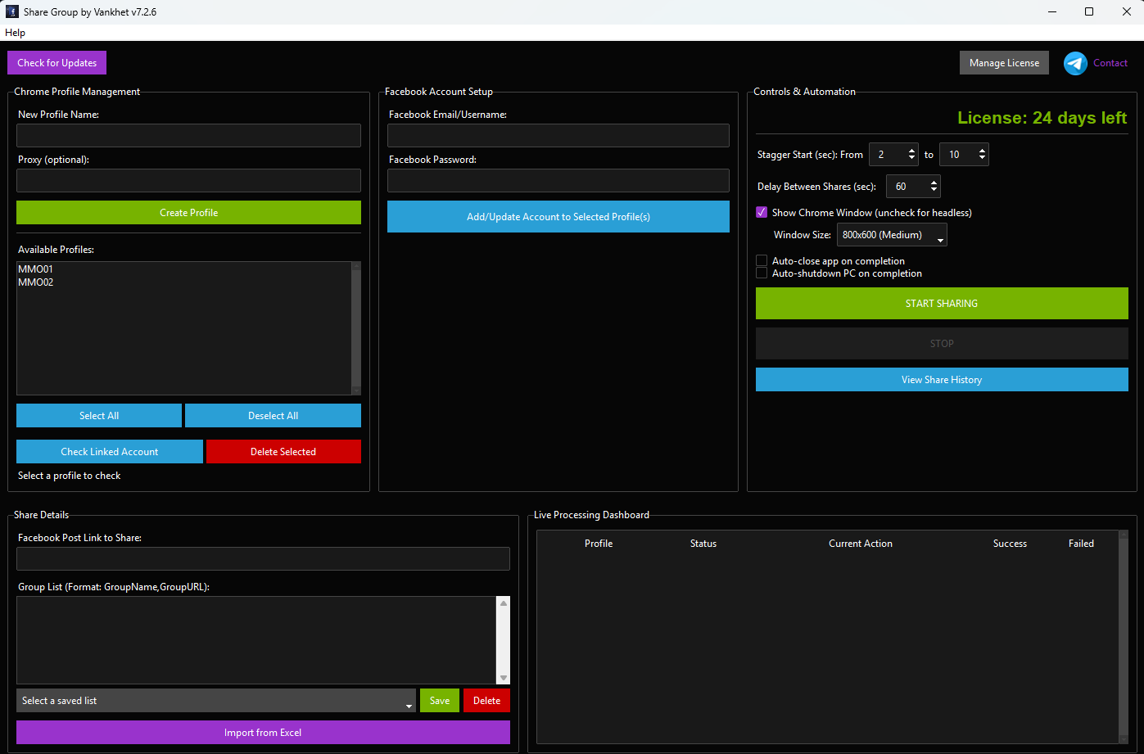Click the STOP button
Viewport: 1144px width, 754px height.
[942, 344]
